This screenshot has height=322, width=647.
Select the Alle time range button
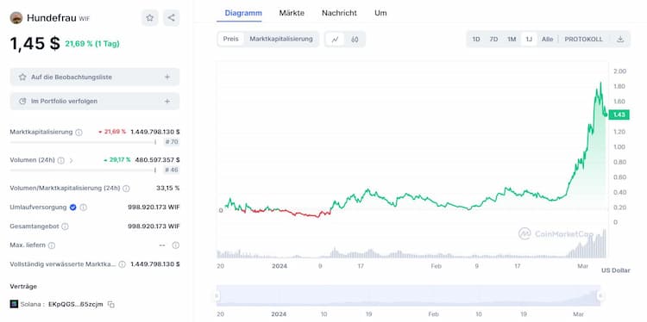[547, 39]
